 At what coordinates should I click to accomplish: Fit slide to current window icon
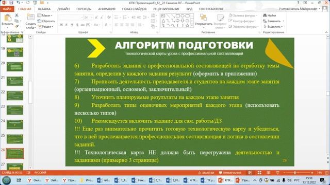[327, 173]
